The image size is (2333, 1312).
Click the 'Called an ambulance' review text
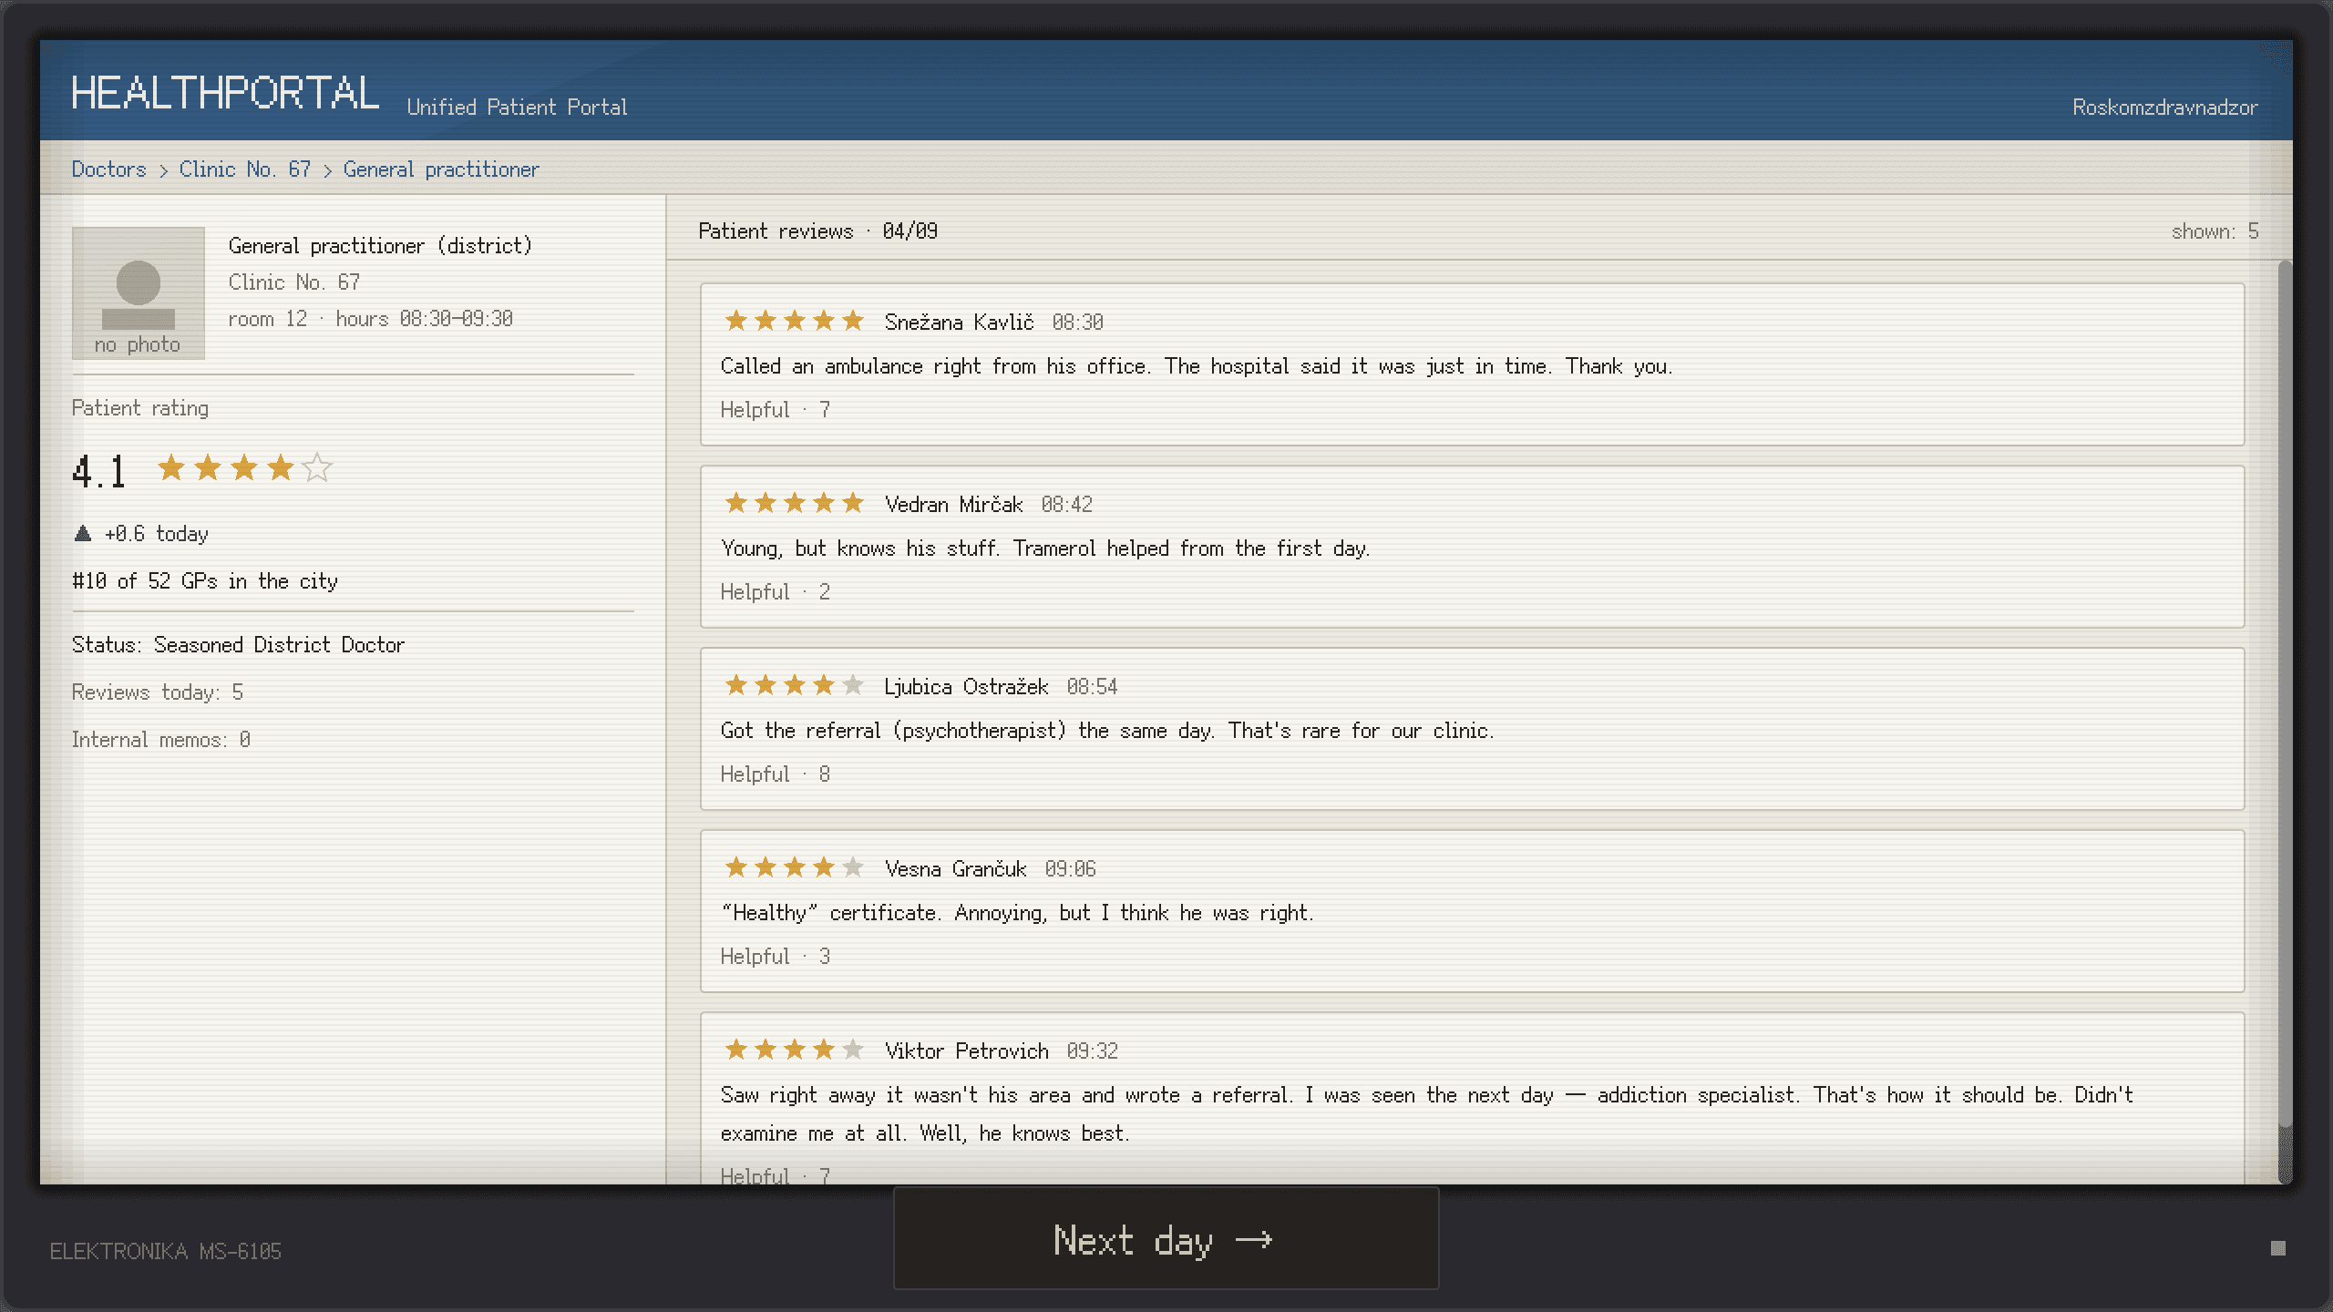1197,366
